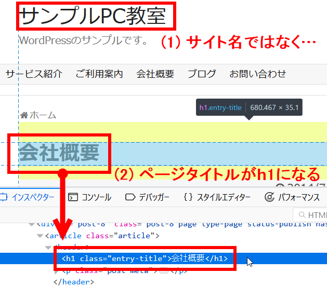This screenshot has height=287, width=327.
Task: Focus the HTML search field
Action: pos(310,215)
